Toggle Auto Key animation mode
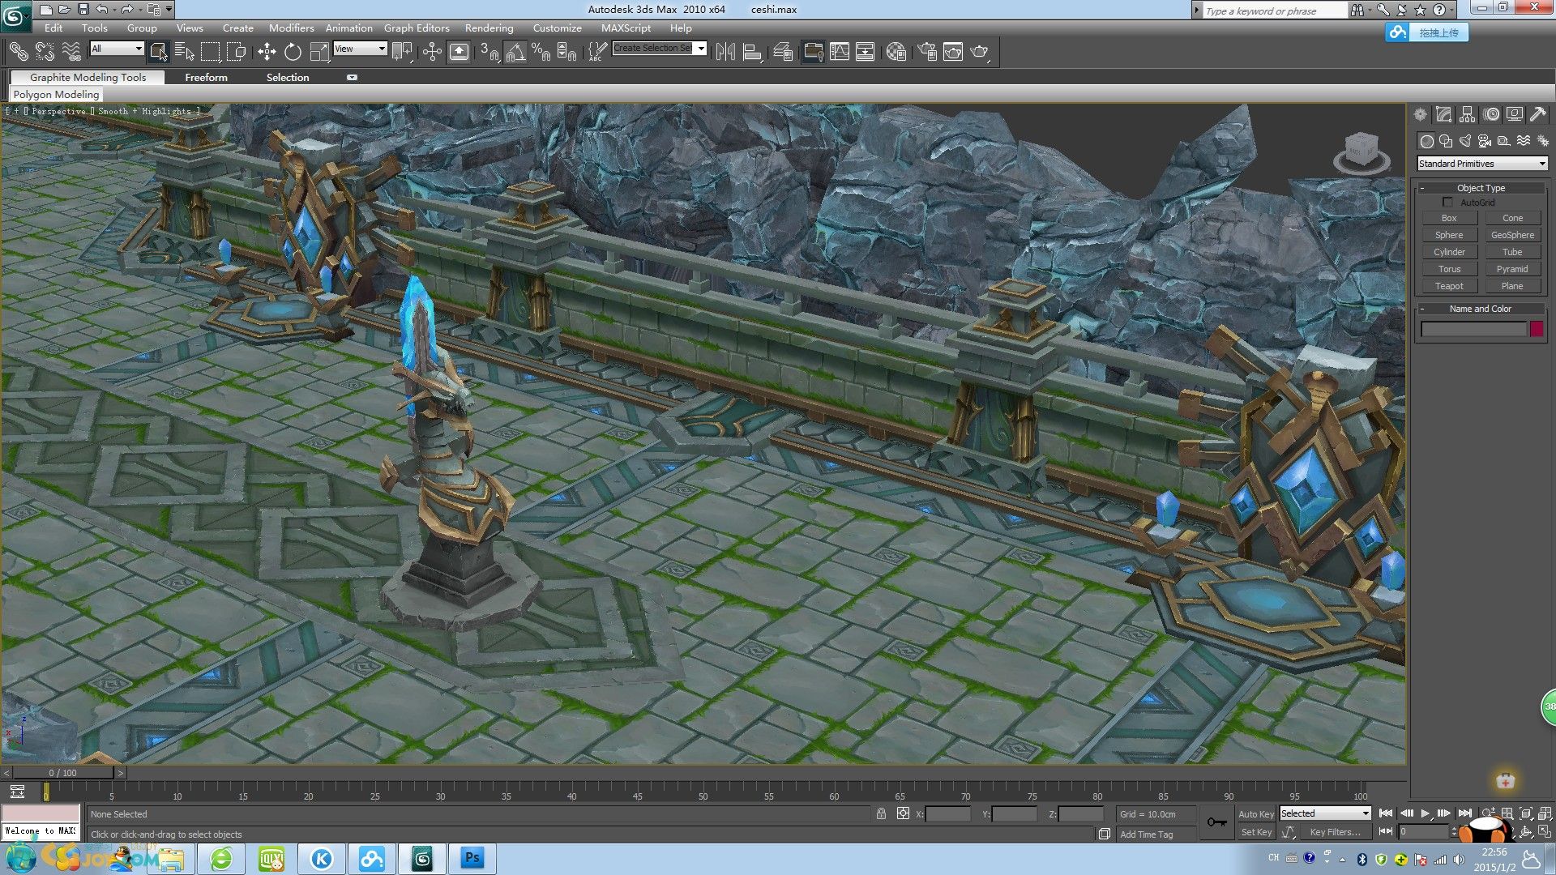The width and height of the screenshot is (1556, 875). click(1255, 814)
